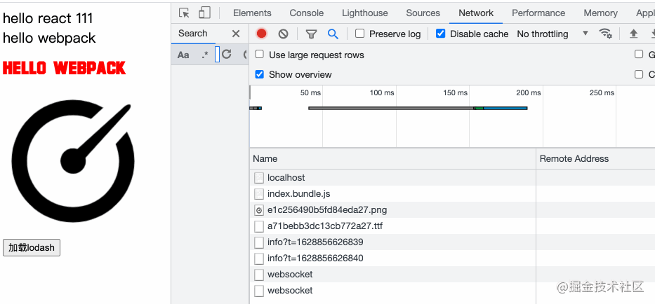Image resolution: width=655 pixels, height=304 pixels.
Task: Click the Search panel label
Action: click(x=192, y=34)
